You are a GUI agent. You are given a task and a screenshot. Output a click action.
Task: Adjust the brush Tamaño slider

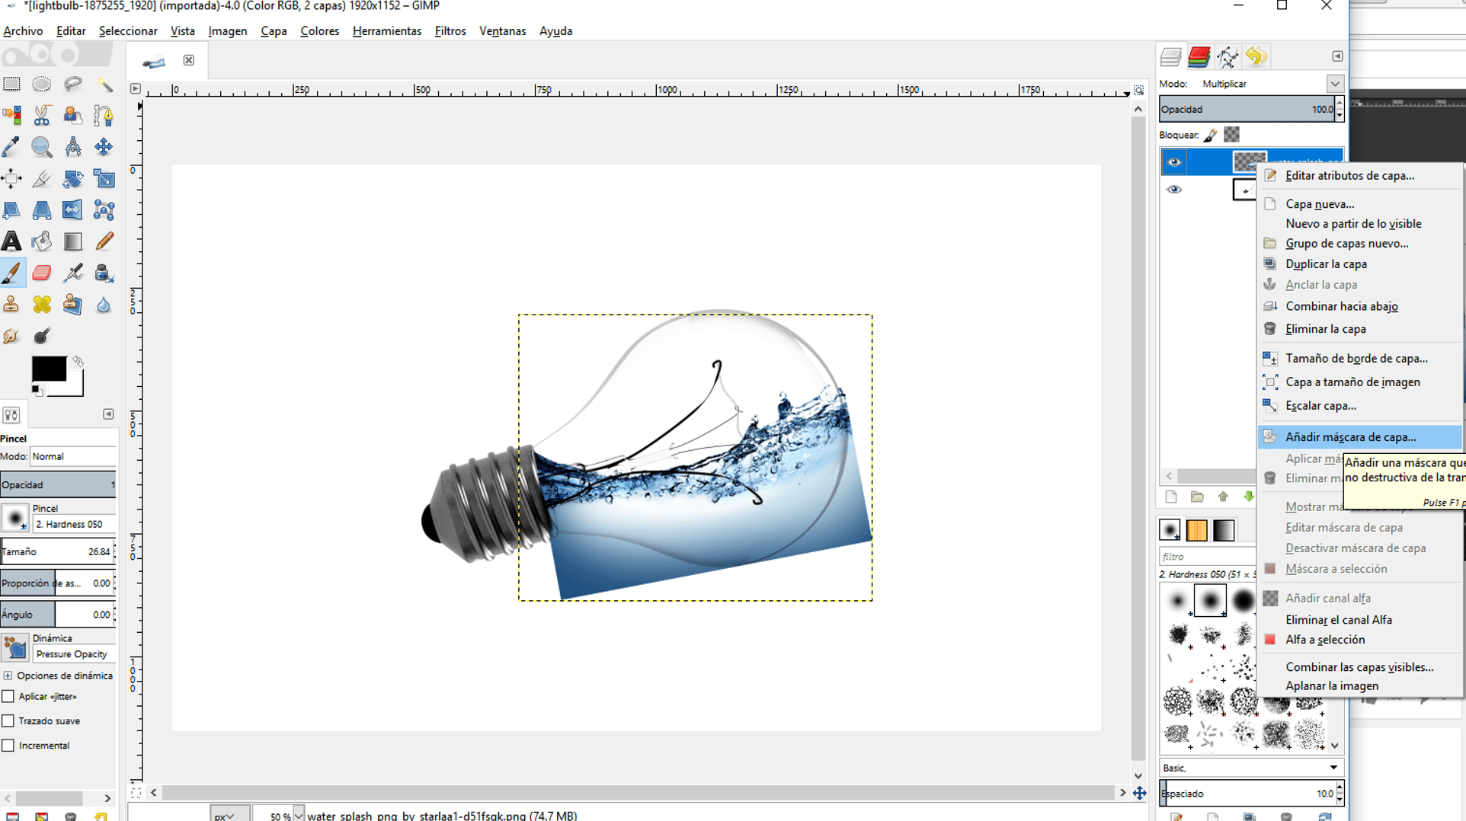pyautogui.click(x=56, y=551)
